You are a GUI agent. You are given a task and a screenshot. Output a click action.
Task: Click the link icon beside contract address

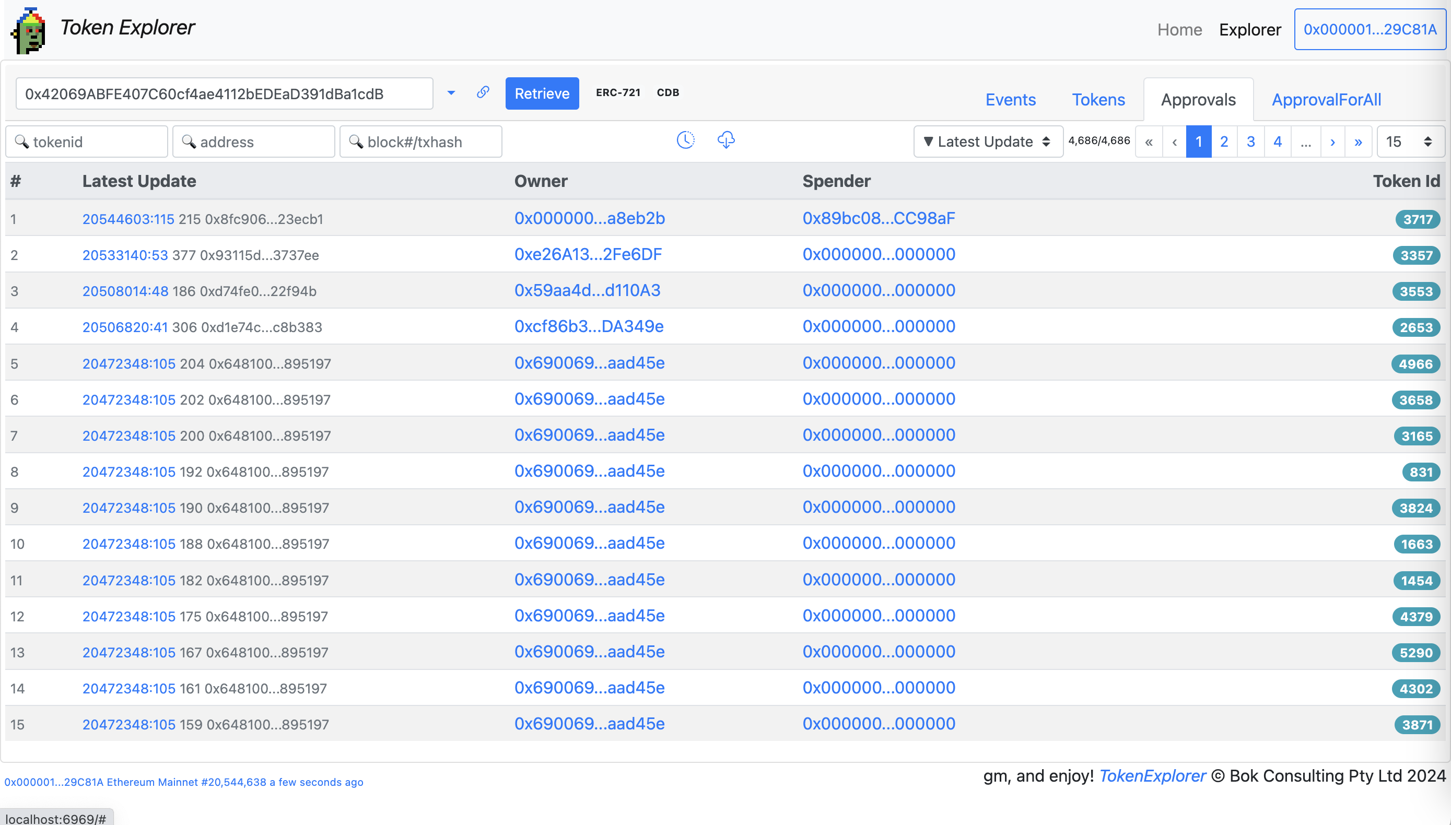pos(483,92)
